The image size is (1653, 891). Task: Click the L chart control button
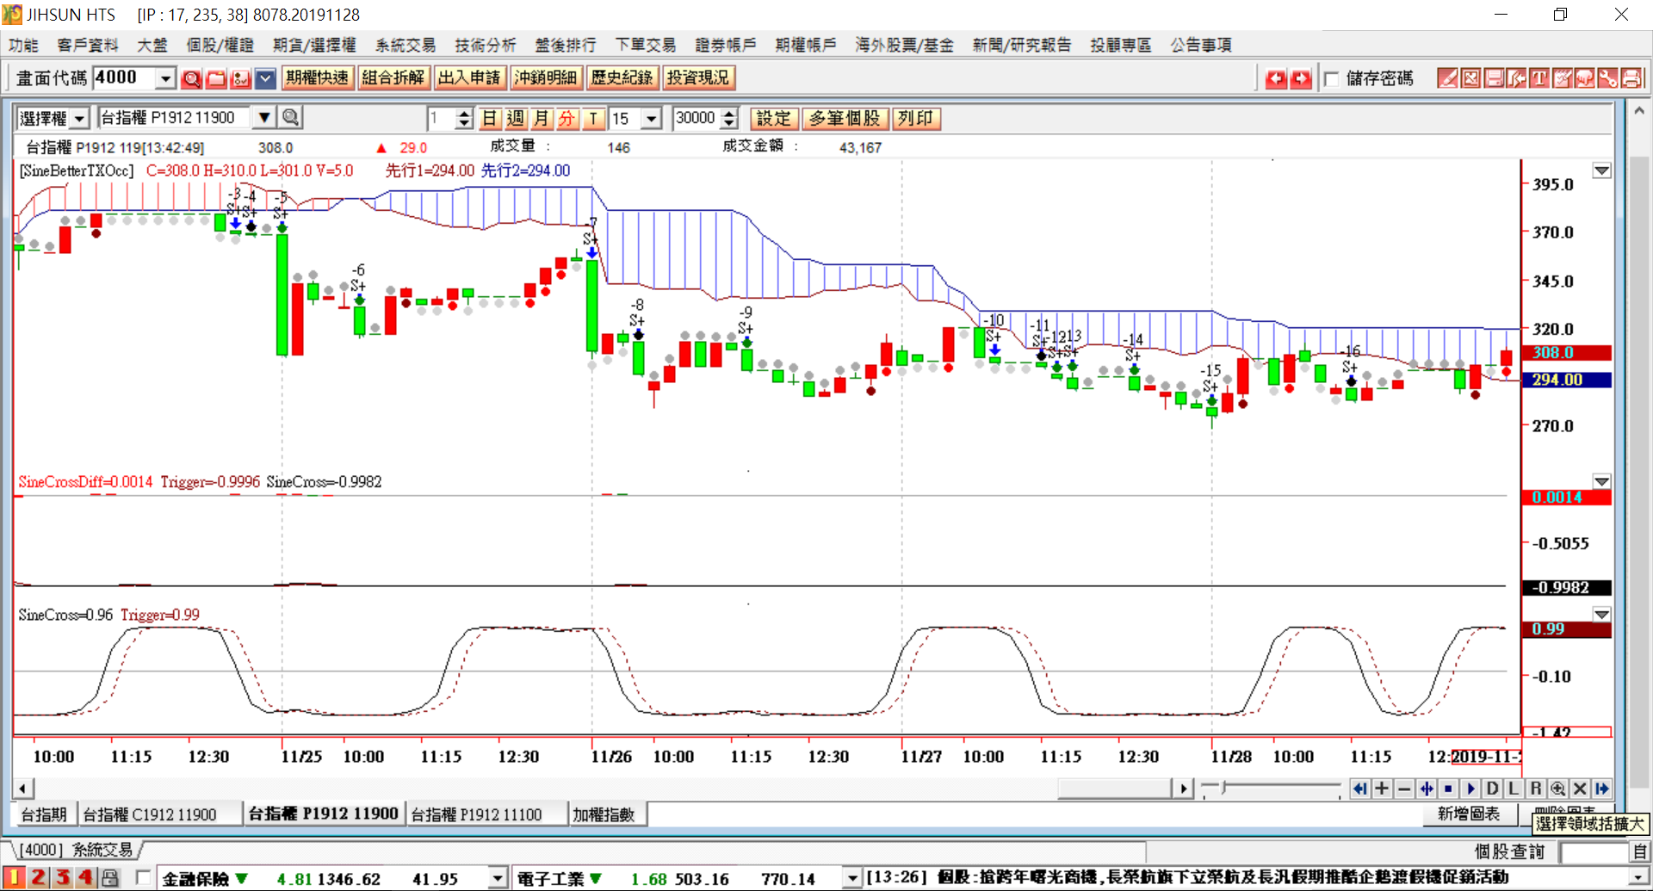[x=1514, y=789]
